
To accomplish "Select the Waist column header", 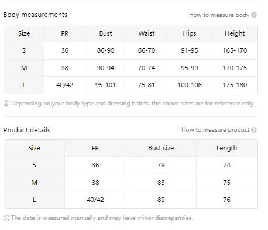I will (146, 33).
